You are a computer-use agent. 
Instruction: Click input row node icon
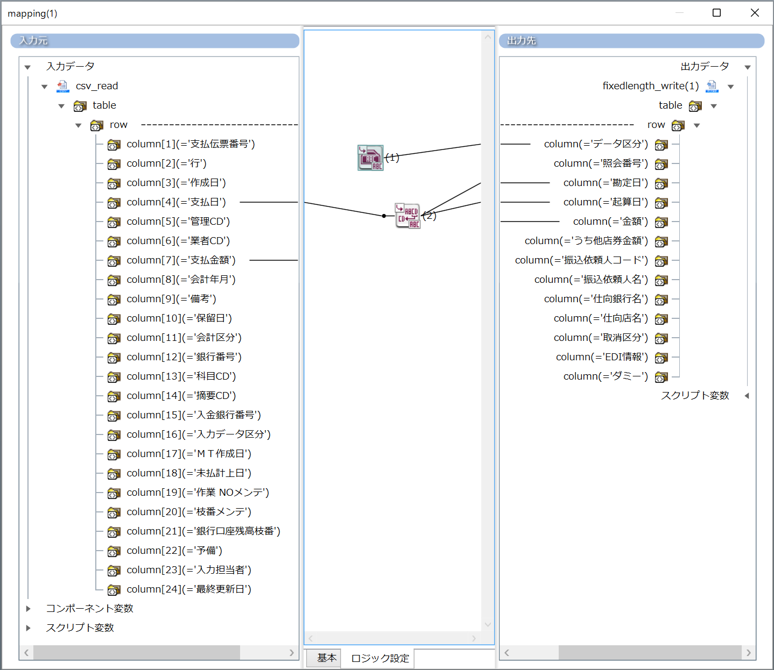[97, 125]
